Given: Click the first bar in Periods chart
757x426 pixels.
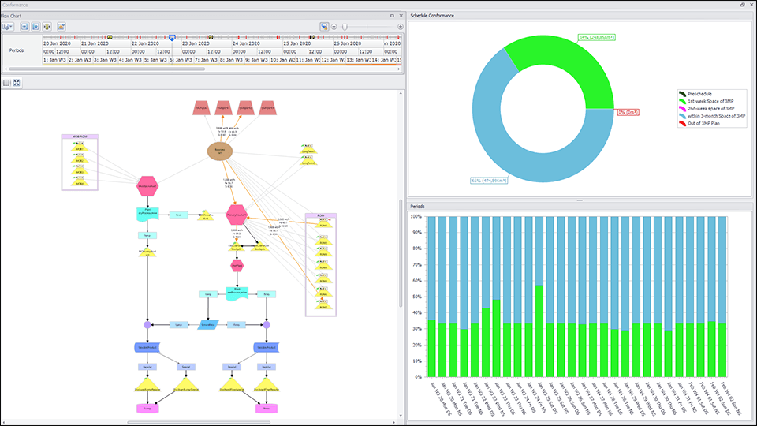Looking at the screenshot, I should [431, 297].
